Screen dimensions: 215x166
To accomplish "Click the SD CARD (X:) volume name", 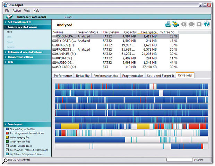I will point(66,67).
